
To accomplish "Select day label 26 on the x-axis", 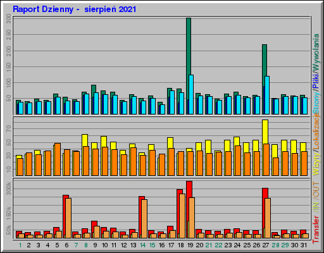I will (256, 245).
